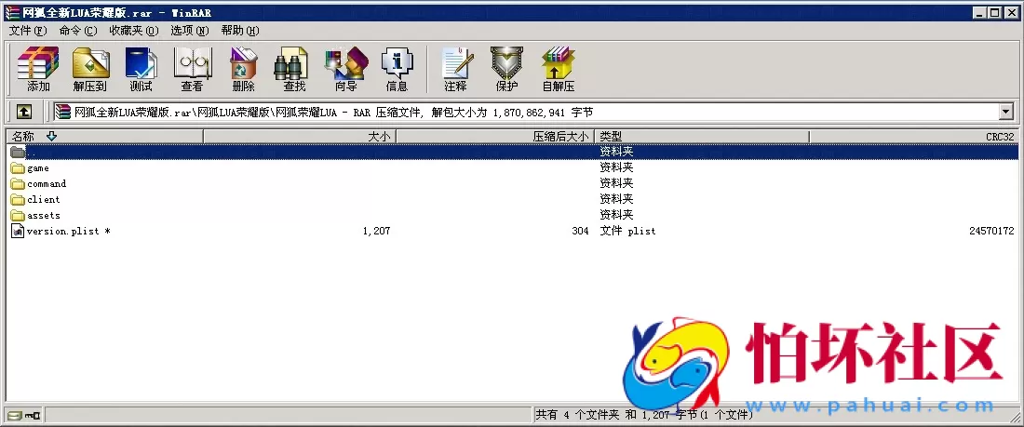The height and width of the screenshot is (427, 1024).
Task: Click the Add (添加) toolbar icon
Action: coord(38,69)
